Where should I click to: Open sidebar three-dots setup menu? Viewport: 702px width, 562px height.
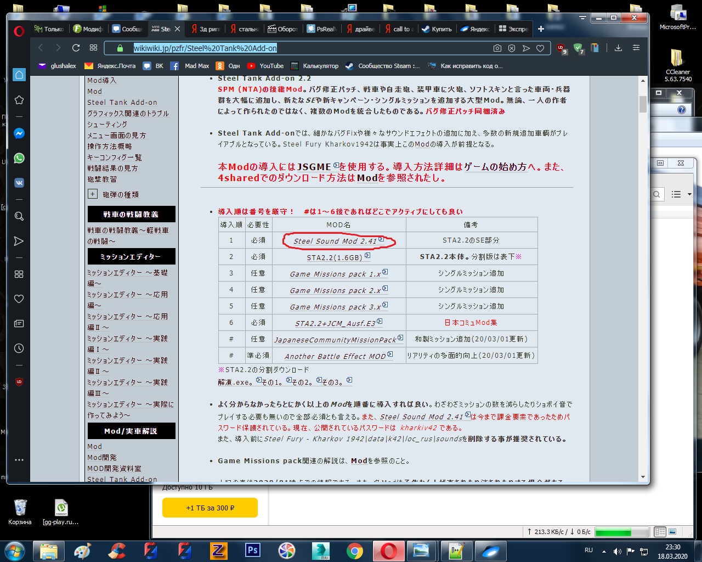tap(19, 460)
